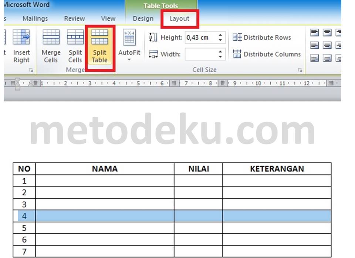Click cell with number 7
Screen dimensions: 355x258
24,251
